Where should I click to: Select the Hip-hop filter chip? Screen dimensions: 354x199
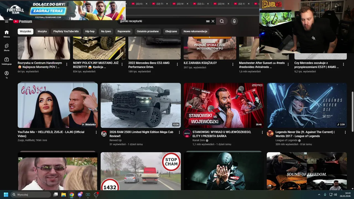tap(90, 31)
